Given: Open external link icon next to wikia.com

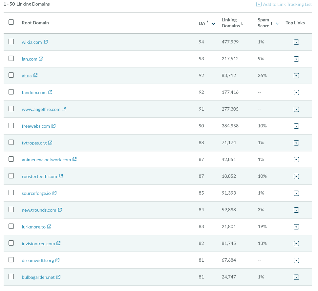Looking at the screenshot, I should [x=46, y=42].
